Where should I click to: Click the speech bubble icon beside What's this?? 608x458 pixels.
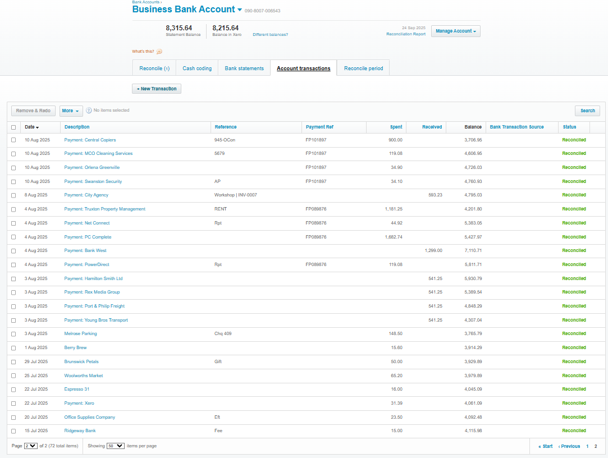click(159, 52)
